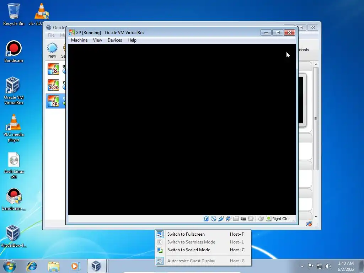Select the Oracle VM VirtualBox desktop shortcut
The width and height of the screenshot is (364, 273).
14,91
